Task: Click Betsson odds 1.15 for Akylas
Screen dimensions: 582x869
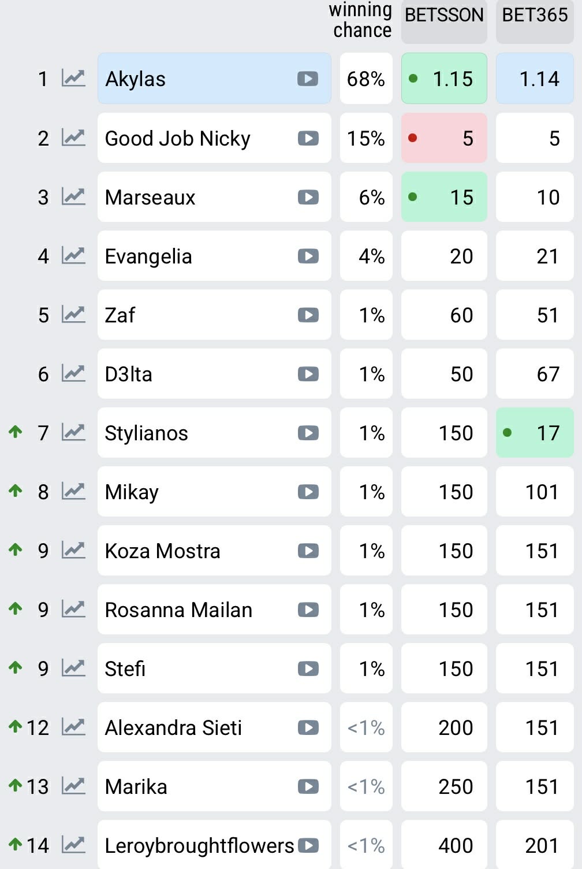Action: 444,79
